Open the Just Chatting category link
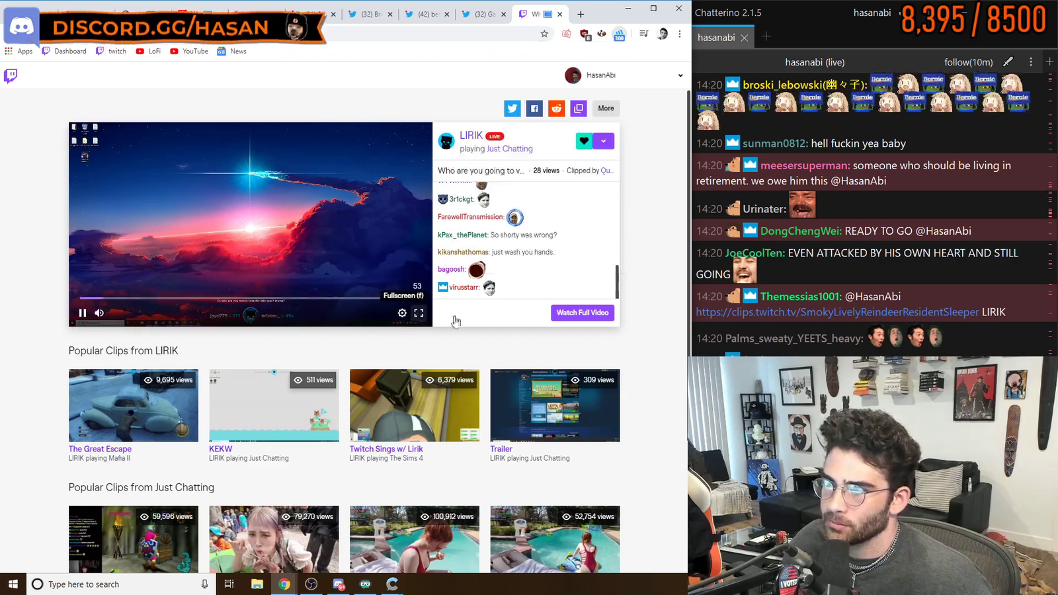 509,149
